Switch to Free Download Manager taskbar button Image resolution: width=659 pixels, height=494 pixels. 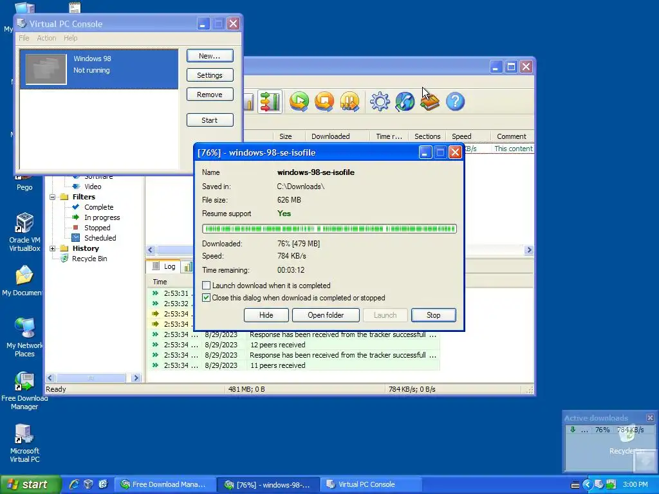pos(165,484)
